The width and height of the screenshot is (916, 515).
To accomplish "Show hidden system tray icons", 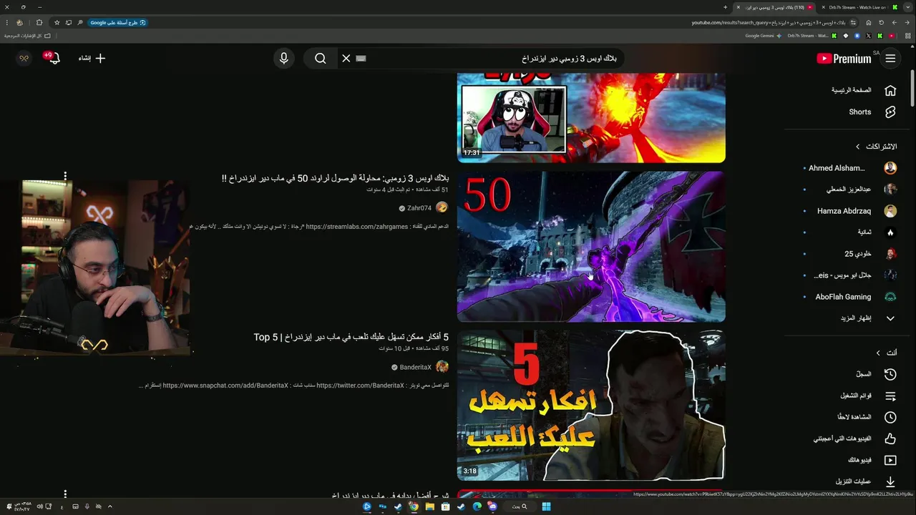I will [109, 506].
